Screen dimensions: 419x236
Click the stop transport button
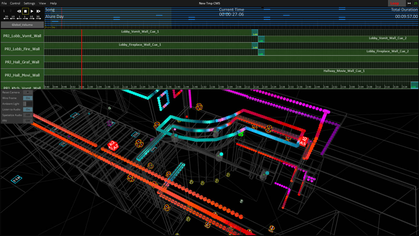coord(25,11)
